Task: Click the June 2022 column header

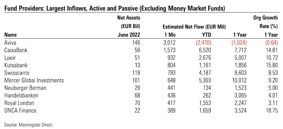Action: pyautogui.click(x=130, y=35)
